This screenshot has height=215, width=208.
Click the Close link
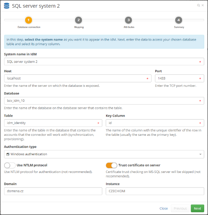pyautogui.click(x=164, y=208)
